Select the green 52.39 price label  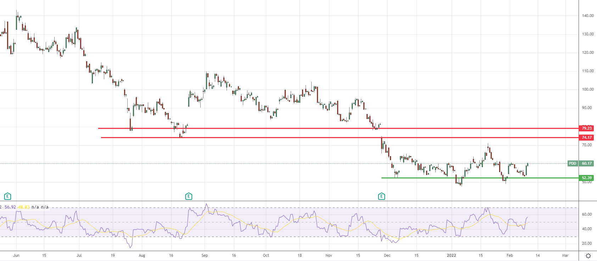click(587, 178)
